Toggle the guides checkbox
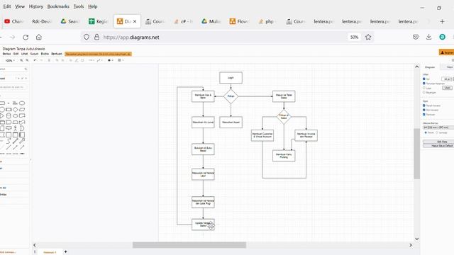This screenshot has width=454, height=255. click(x=424, y=115)
